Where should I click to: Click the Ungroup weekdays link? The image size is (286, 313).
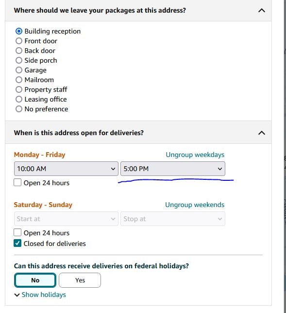[x=195, y=155]
